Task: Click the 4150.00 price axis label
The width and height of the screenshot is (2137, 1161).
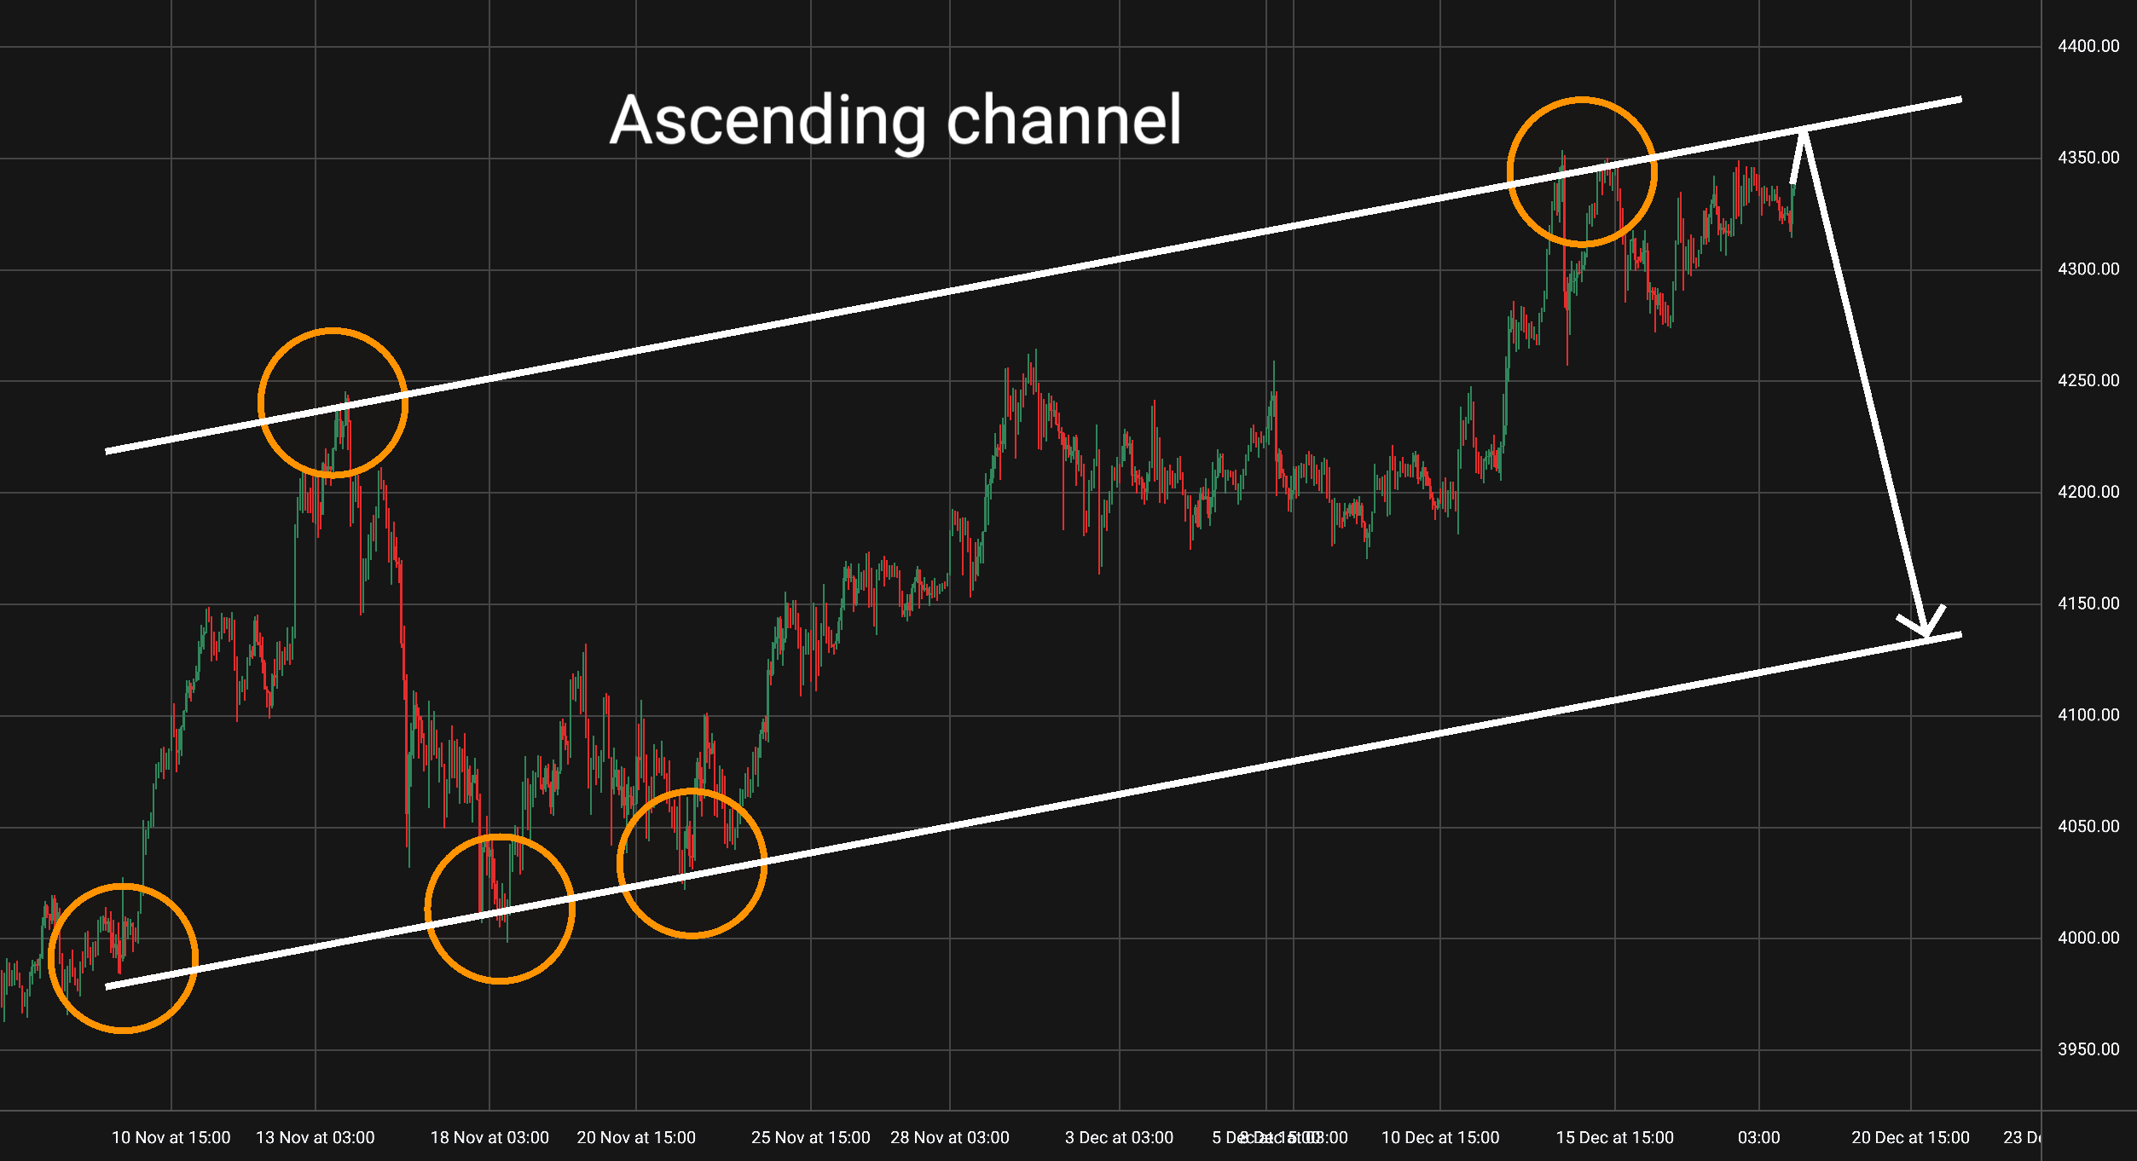Action: (x=2088, y=604)
